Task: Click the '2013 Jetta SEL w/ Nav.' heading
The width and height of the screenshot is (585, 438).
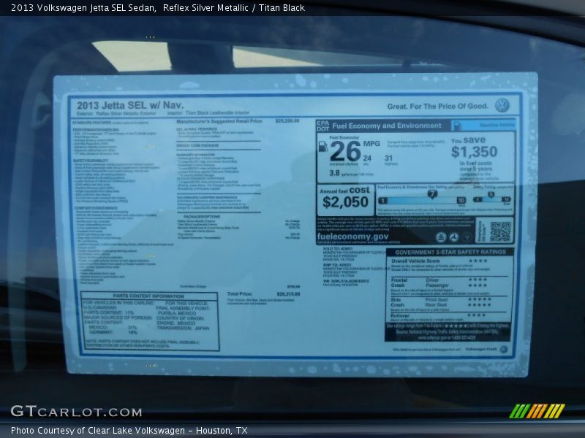Action: [130, 105]
